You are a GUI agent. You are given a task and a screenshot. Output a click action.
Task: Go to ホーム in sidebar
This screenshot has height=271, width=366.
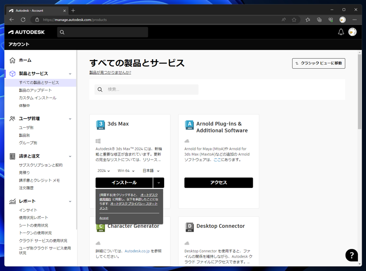pos(25,60)
